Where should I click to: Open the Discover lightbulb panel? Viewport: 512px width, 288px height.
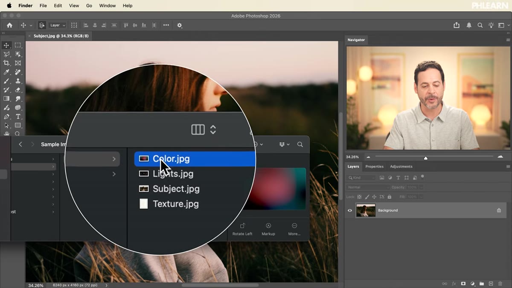coord(491,25)
